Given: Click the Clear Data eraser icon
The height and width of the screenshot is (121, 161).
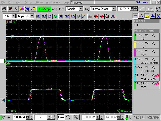Looking at the screenshot, I should click(x=33, y=9).
